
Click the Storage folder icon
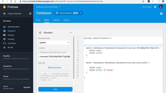[x=4, y=35]
